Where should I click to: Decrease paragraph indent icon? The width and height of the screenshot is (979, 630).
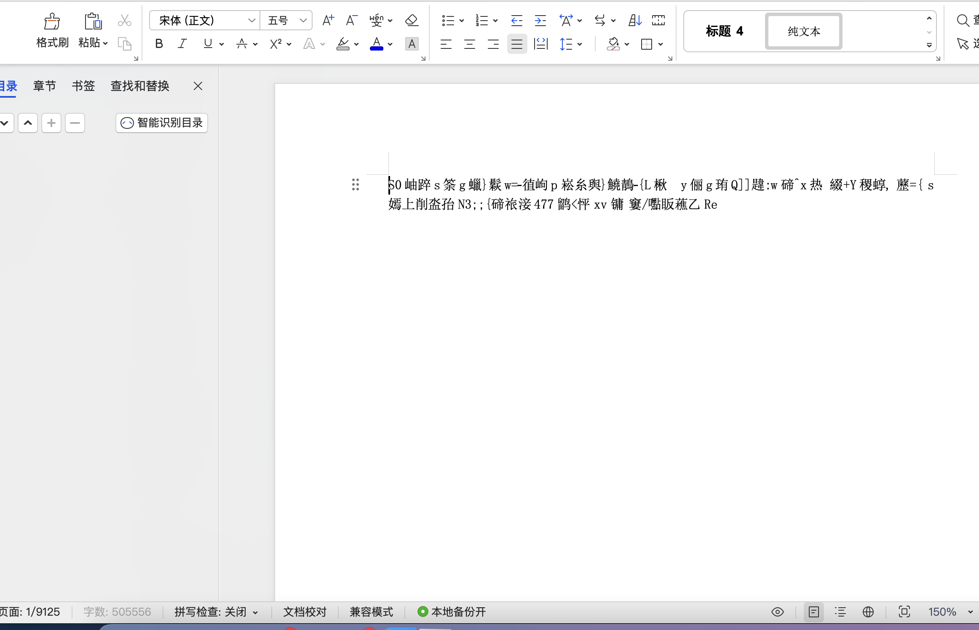(x=516, y=20)
